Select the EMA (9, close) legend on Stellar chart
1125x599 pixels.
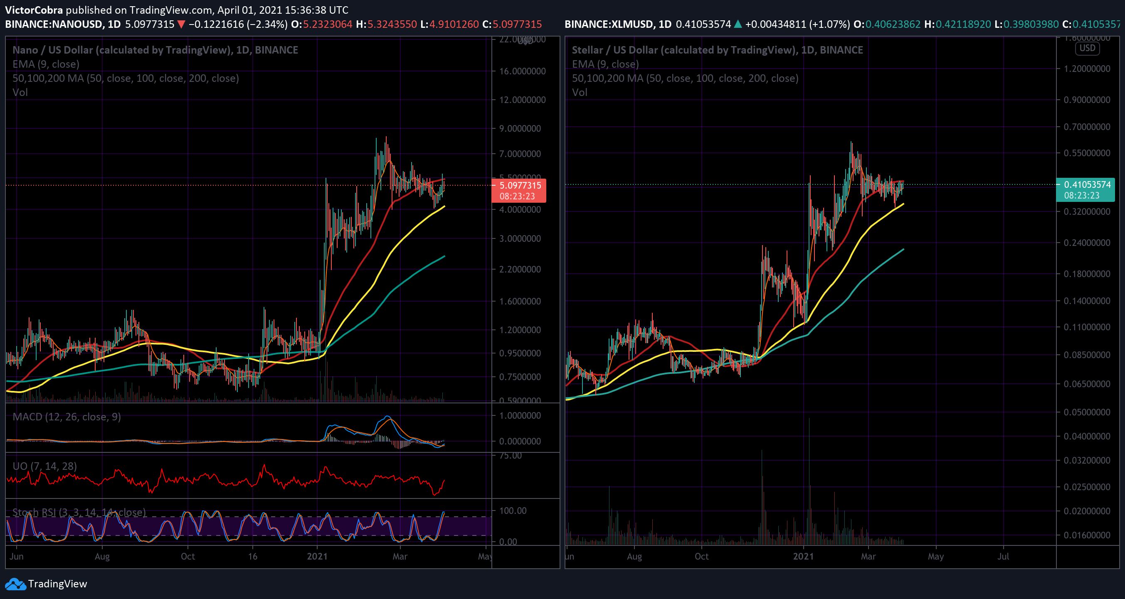click(x=605, y=64)
